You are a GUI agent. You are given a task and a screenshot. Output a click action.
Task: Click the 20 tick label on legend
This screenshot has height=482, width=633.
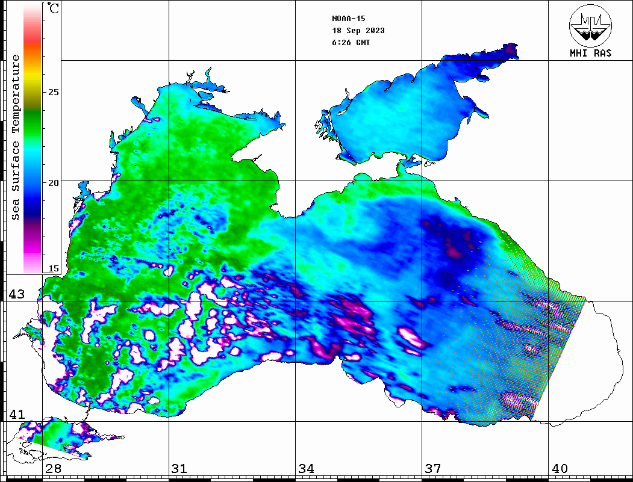point(53,183)
